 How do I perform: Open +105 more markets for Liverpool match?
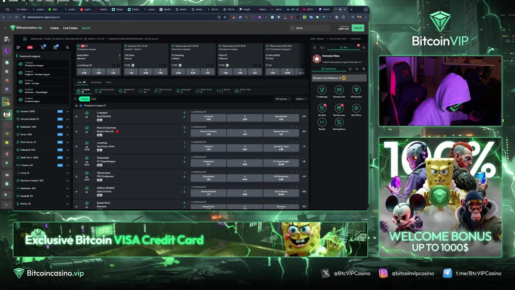click(x=304, y=116)
